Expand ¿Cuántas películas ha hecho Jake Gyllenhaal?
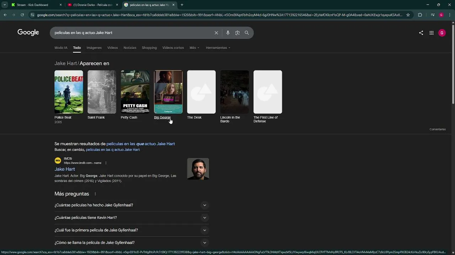 [x=132, y=205]
